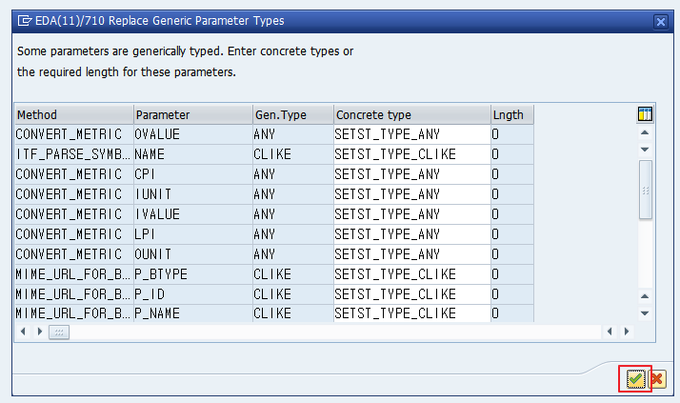Click the top scroll-up arrow of table
Image resolution: width=680 pixels, height=403 pixels.
tap(645, 132)
